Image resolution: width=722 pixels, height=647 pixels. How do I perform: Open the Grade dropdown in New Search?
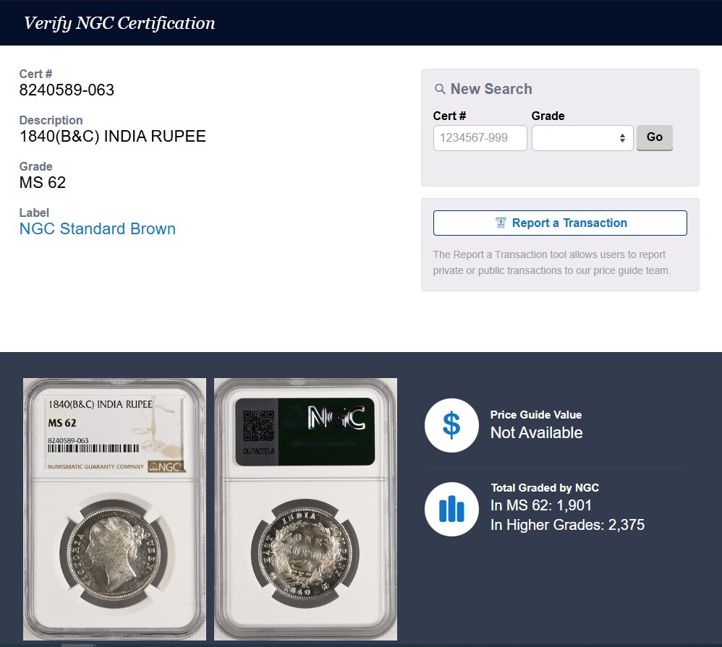click(x=582, y=137)
